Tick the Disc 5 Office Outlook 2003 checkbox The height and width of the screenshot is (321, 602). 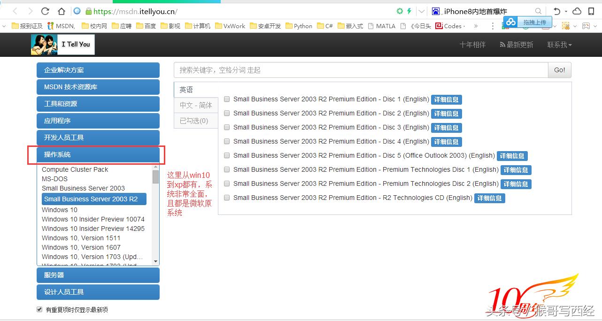tap(227, 155)
